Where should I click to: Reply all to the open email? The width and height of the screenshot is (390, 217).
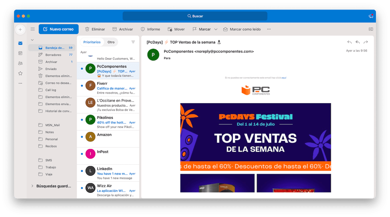click(x=358, y=42)
